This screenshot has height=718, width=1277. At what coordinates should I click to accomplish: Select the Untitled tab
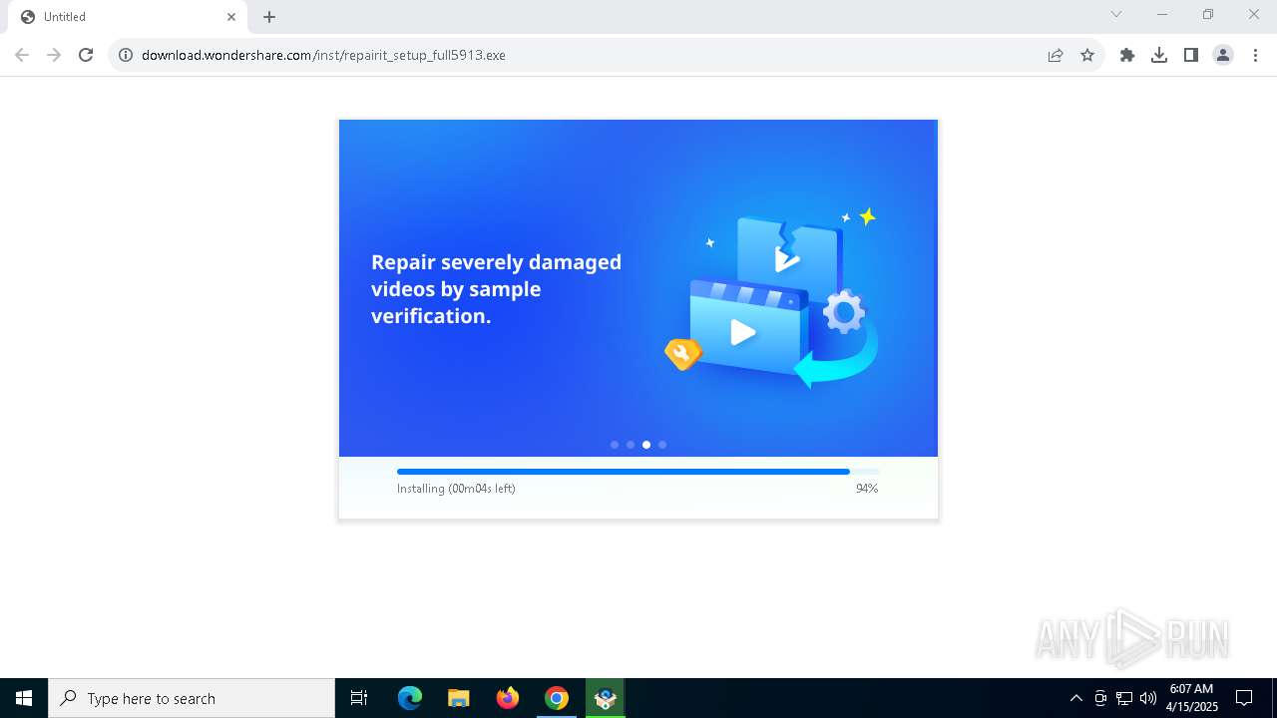[x=127, y=17]
